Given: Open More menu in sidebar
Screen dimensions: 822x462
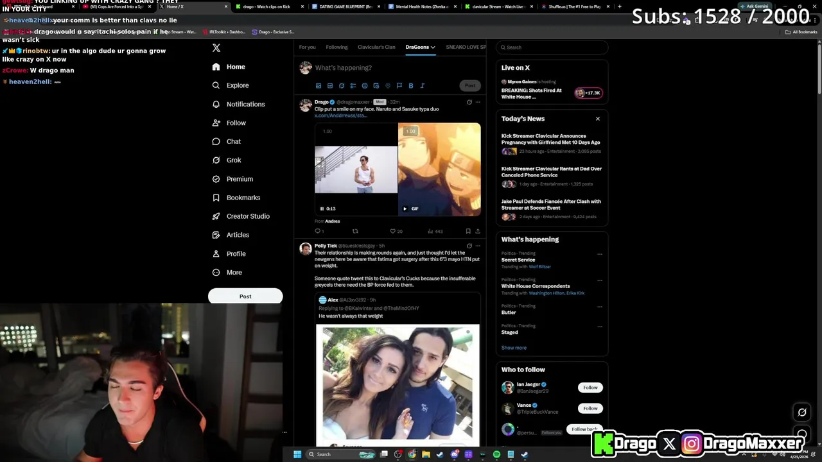Looking at the screenshot, I should pos(227,272).
